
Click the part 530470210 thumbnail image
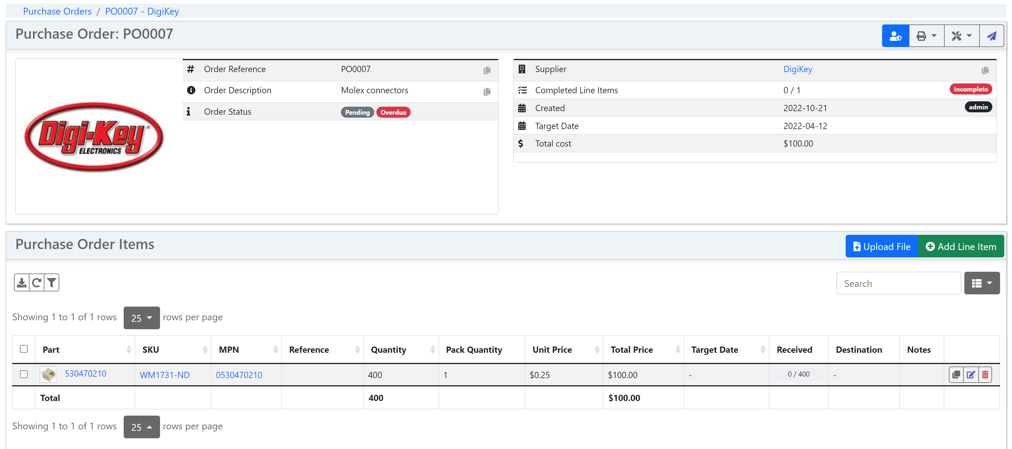(48, 374)
